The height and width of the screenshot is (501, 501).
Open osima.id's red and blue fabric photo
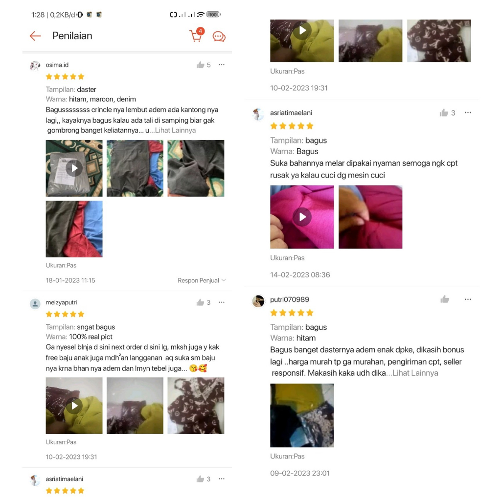pos(74,229)
